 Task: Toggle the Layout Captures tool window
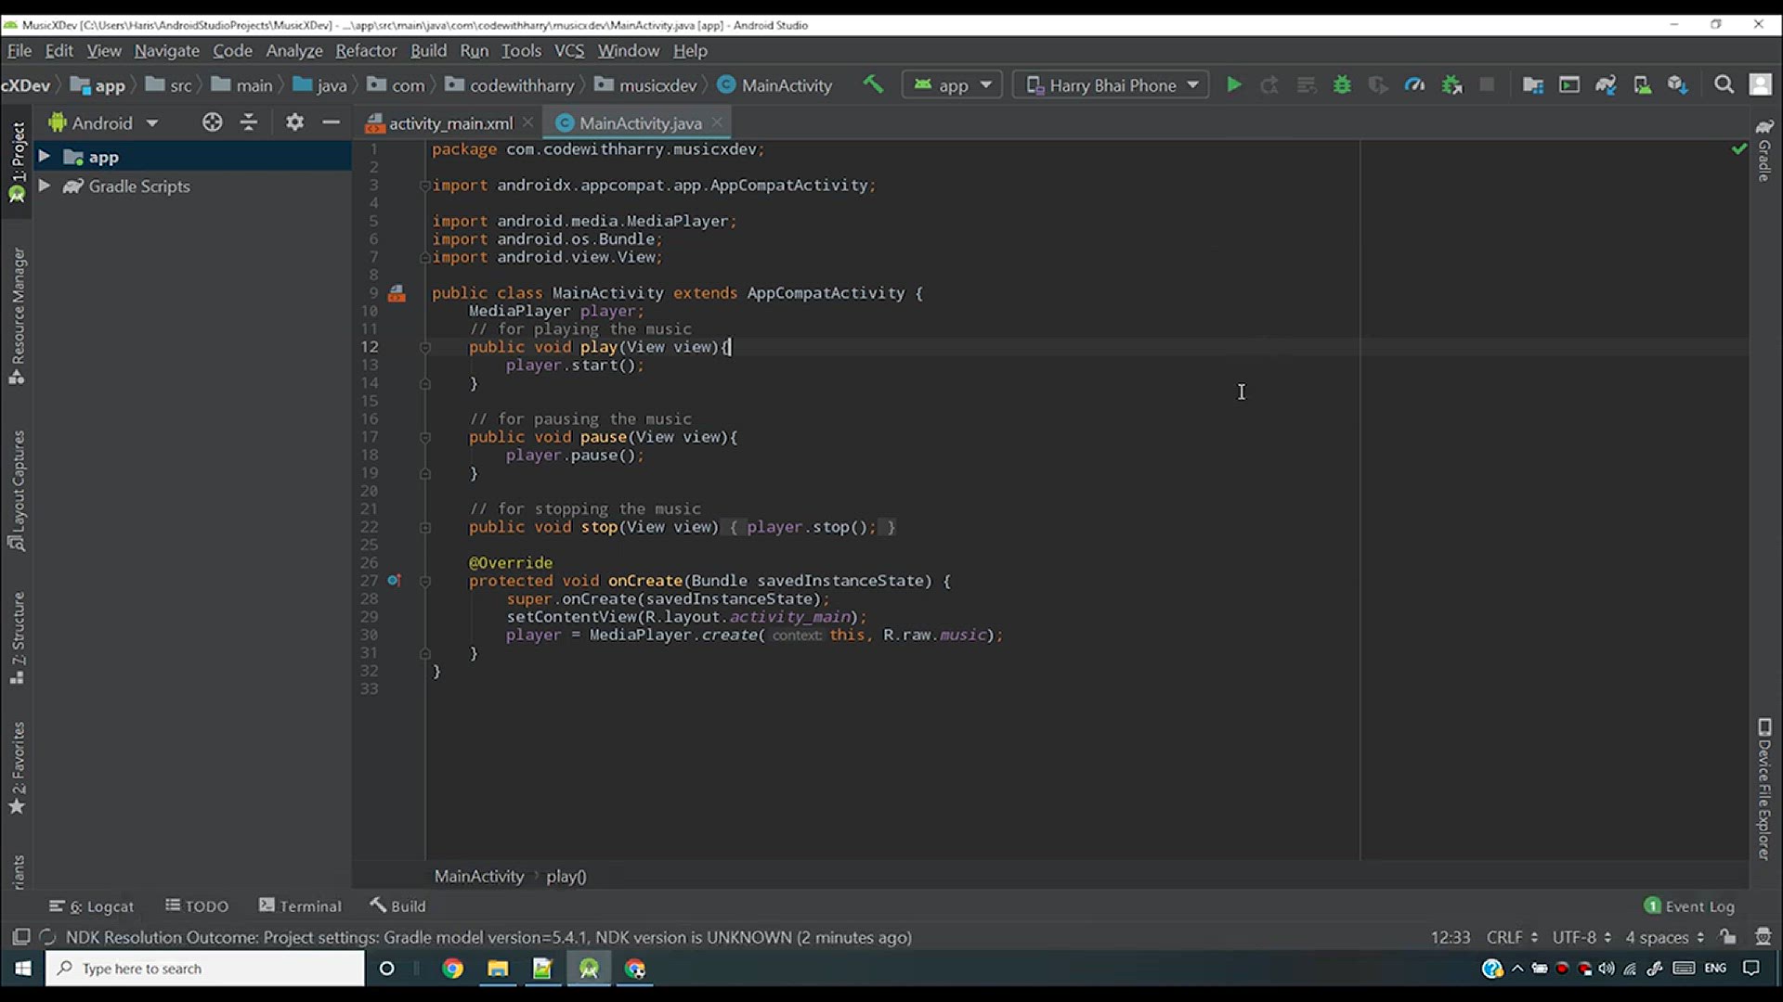[17, 491]
